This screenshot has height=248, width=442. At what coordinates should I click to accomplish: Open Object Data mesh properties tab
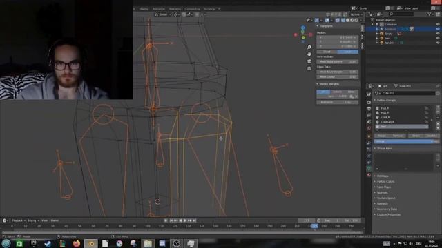coord(369,168)
